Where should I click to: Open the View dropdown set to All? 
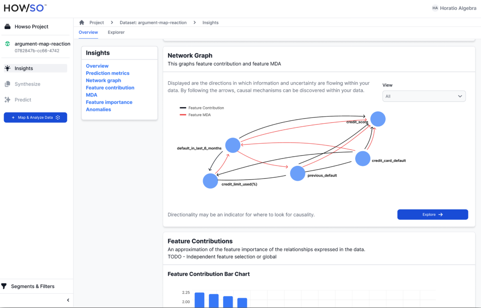coord(424,96)
